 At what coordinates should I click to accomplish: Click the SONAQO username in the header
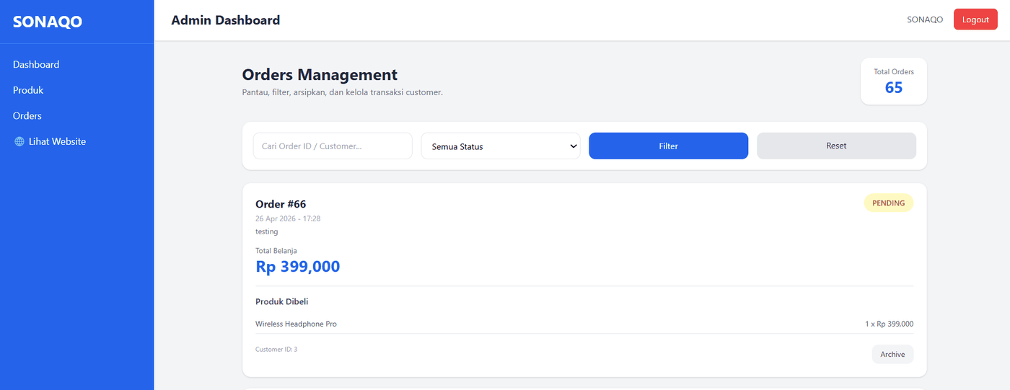[925, 19]
